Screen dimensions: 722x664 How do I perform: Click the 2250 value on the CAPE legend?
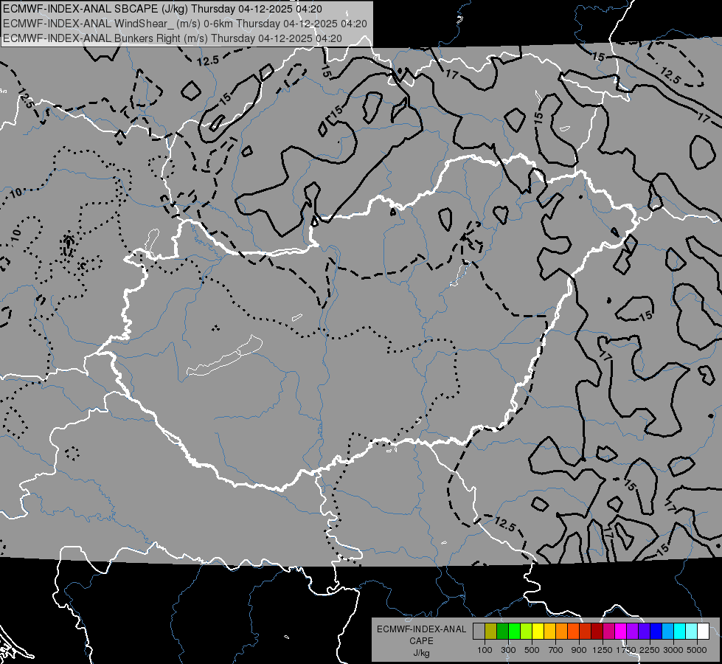650,650
